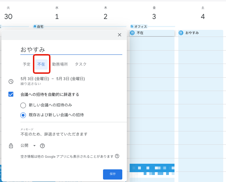Image resolution: width=226 pixels, height=182 pixels.
Task: Select 既存および新しい会議への招待 radio option
Action: pyautogui.click(x=23, y=115)
